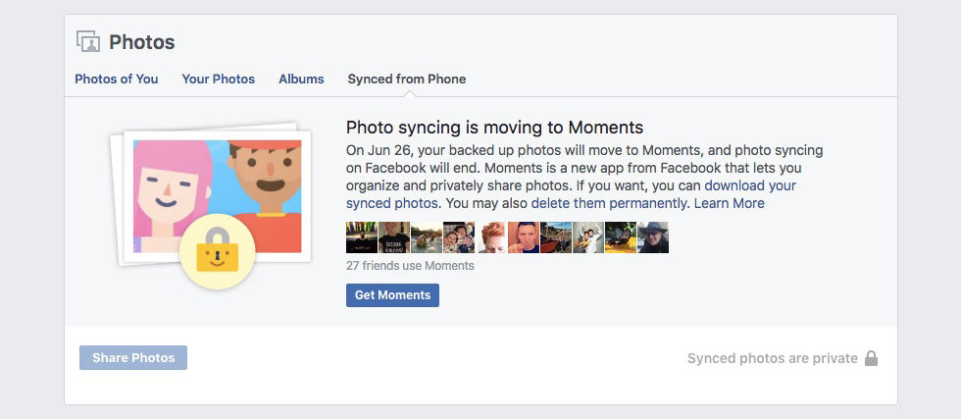
Task: Select the Synced from Phone tab
Action: pyautogui.click(x=407, y=79)
